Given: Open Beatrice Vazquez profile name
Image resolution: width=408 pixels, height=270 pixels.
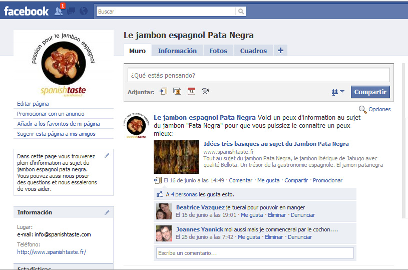Looking at the screenshot, I should click(x=200, y=207).
